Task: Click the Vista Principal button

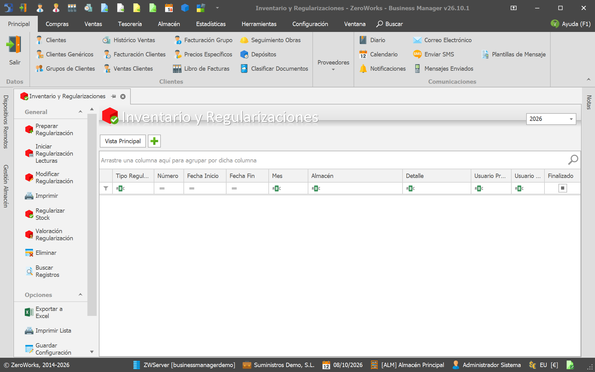Action: tap(123, 141)
